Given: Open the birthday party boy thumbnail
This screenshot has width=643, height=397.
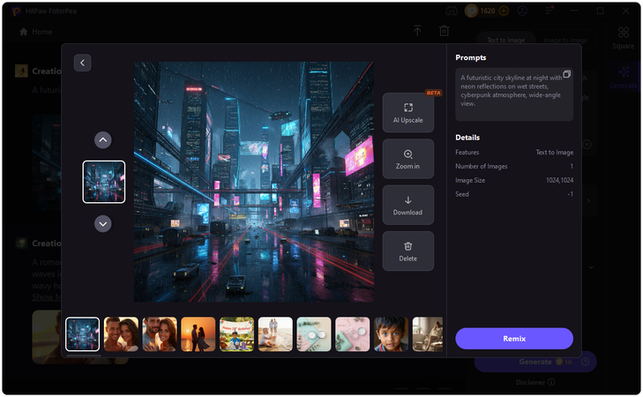Looking at the screenshot, I should pyautogui.click(x=236, y=333).
